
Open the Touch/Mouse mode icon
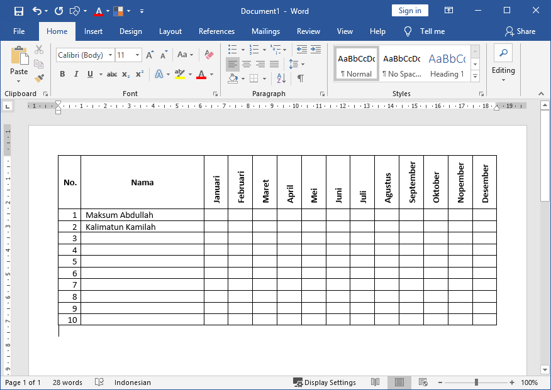tap(75, 11)
